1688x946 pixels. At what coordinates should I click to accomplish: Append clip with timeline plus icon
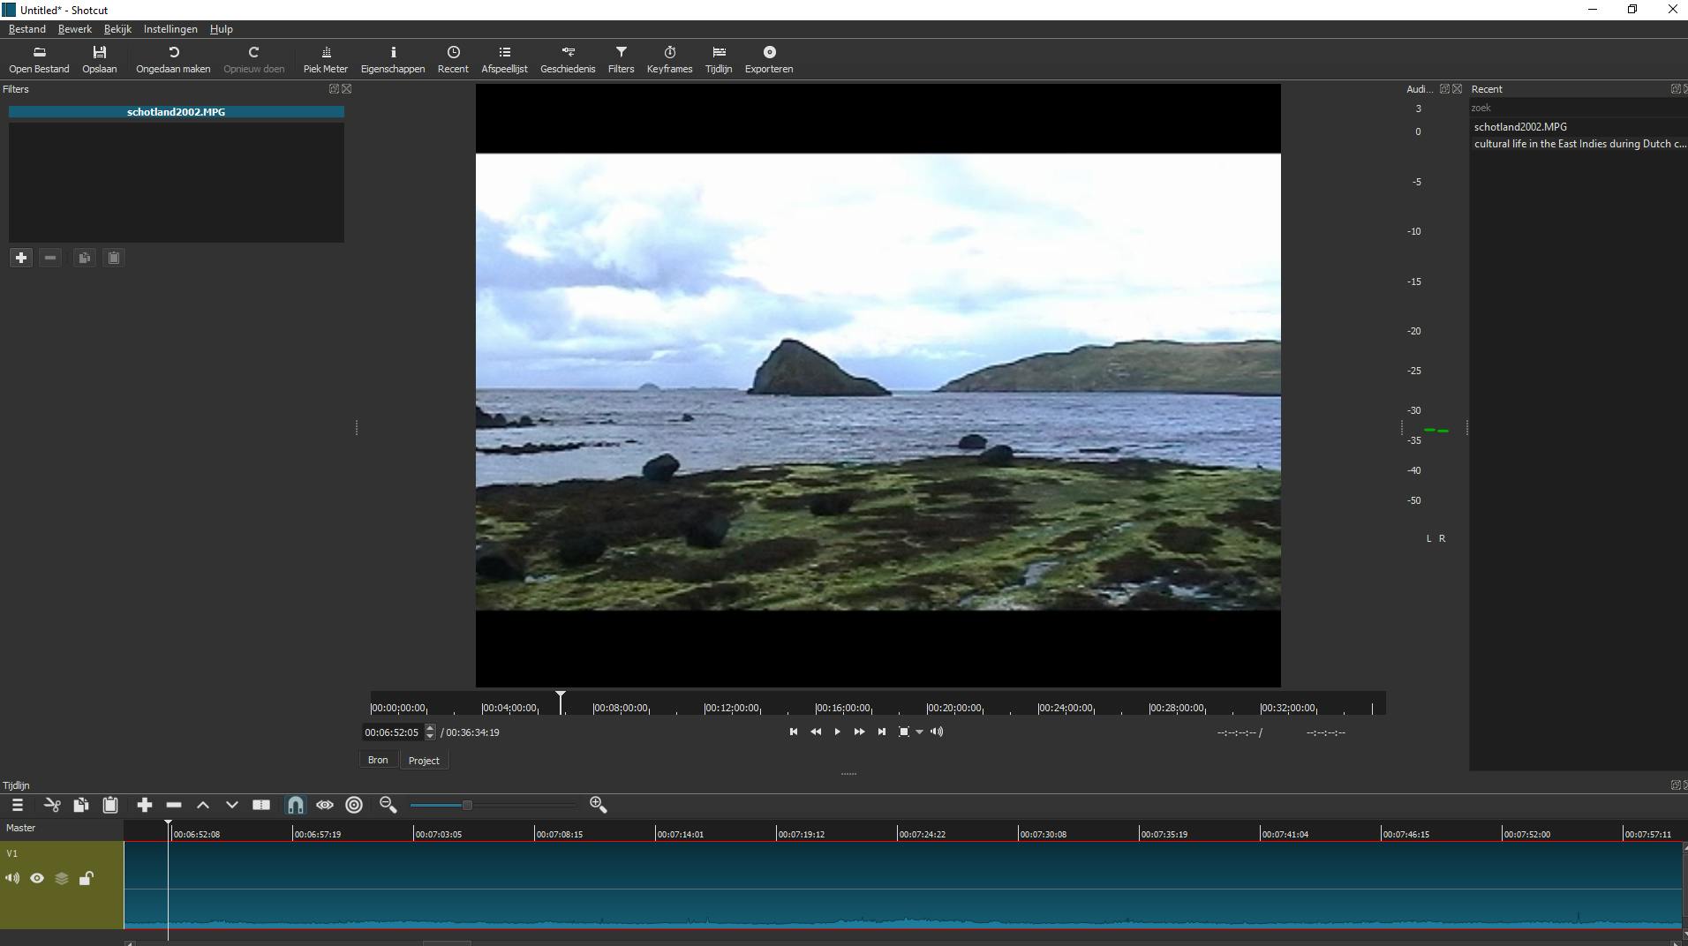(145, 805)
